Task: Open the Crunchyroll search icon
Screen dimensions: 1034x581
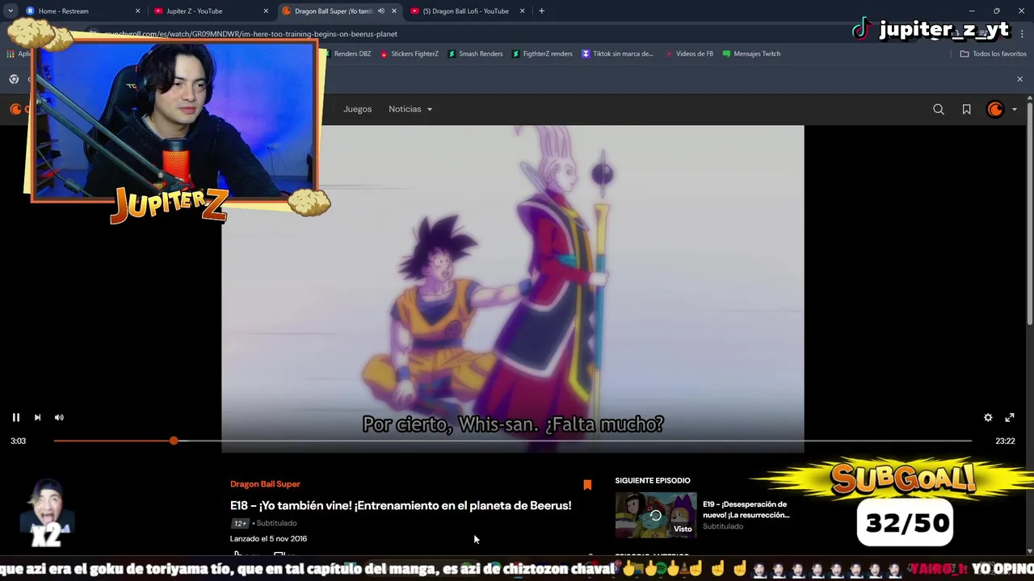Action: [939, 109]
